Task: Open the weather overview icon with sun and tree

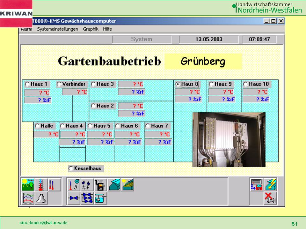Action: tap(28, 185)
